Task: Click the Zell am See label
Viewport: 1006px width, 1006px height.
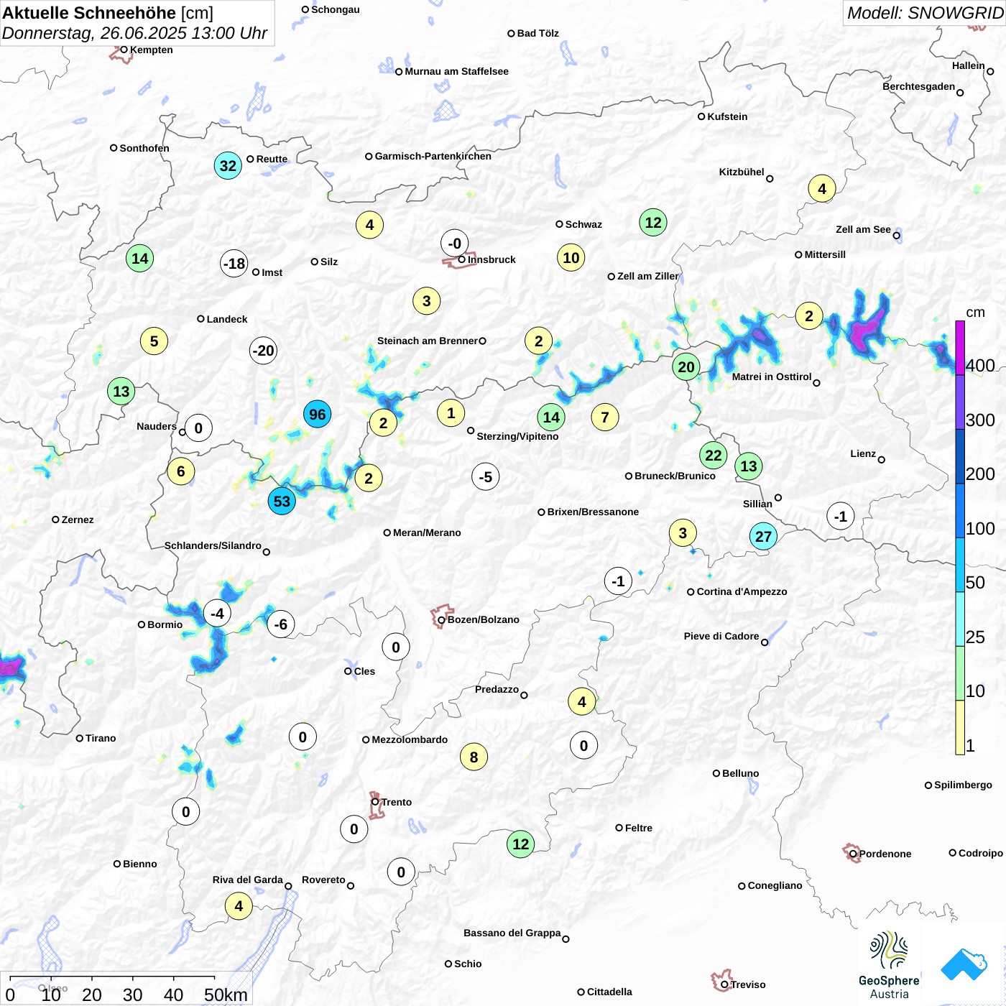Action: coord(863,230)
